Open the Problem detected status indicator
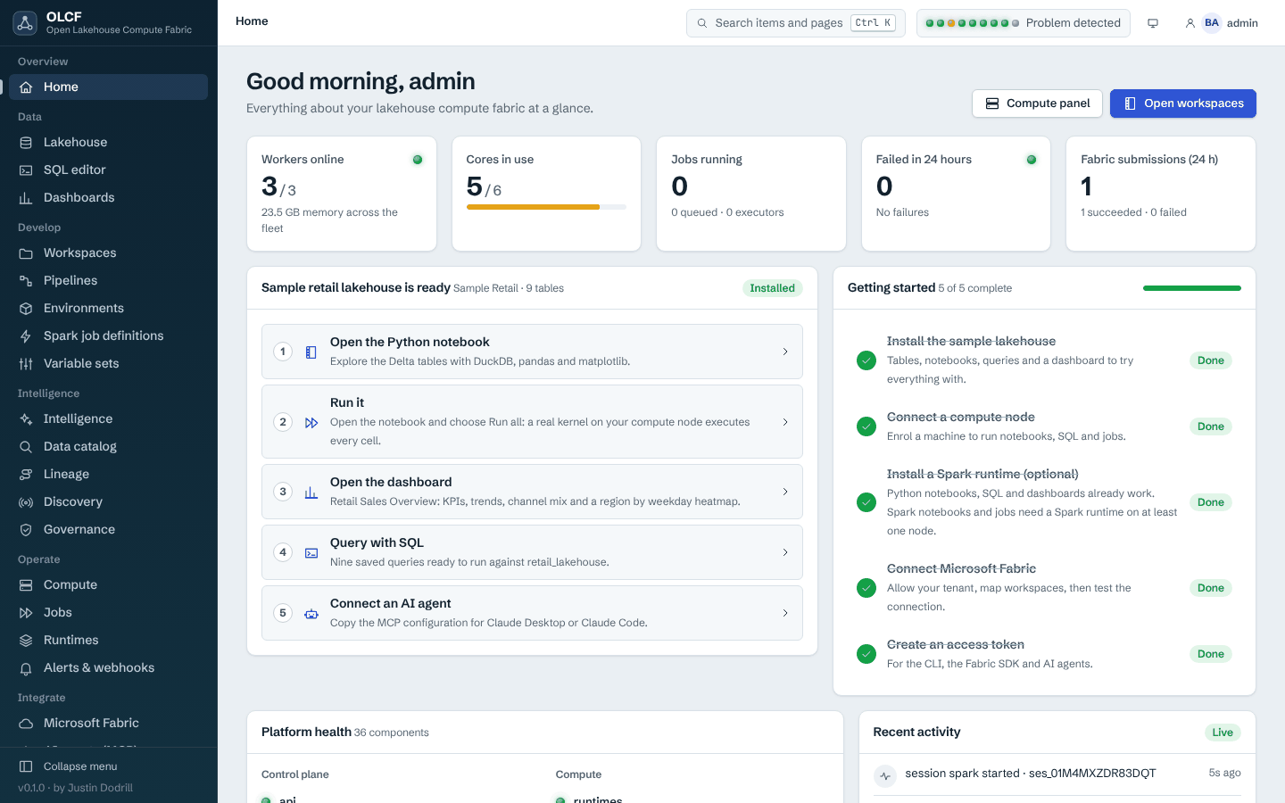This screenshot has height=803, width=1285. (1024, 23)
